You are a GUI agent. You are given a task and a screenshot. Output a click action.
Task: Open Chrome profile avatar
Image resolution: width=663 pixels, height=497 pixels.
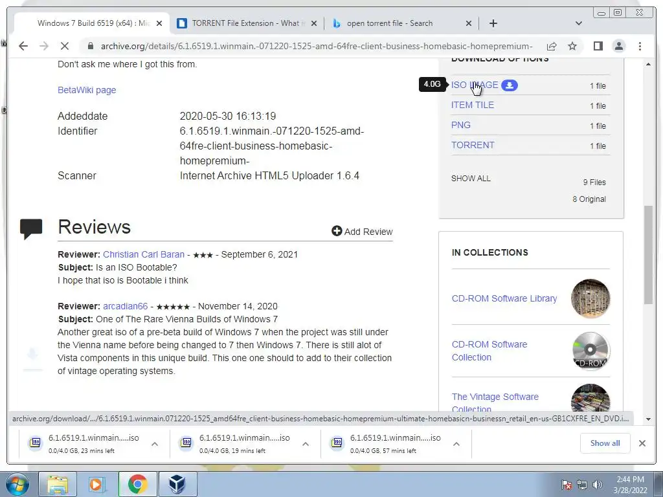618,46
